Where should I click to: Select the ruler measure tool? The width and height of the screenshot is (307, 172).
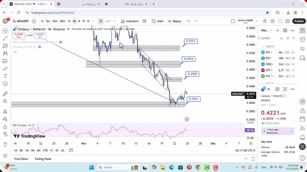click(x=5, y=94)
